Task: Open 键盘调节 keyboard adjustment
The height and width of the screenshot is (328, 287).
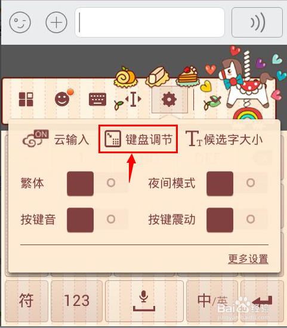Action: (138, 139)
